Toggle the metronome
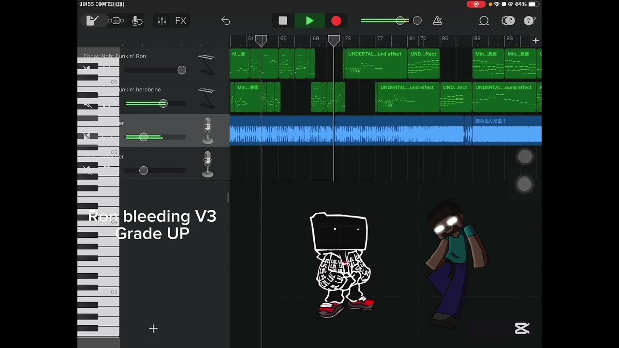The width and height of the screenshot is (619, 348). click(437, 21)
